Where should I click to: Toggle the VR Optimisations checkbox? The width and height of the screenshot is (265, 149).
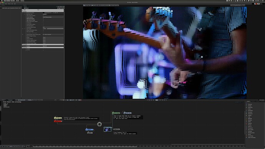click(x=43, y=26)
